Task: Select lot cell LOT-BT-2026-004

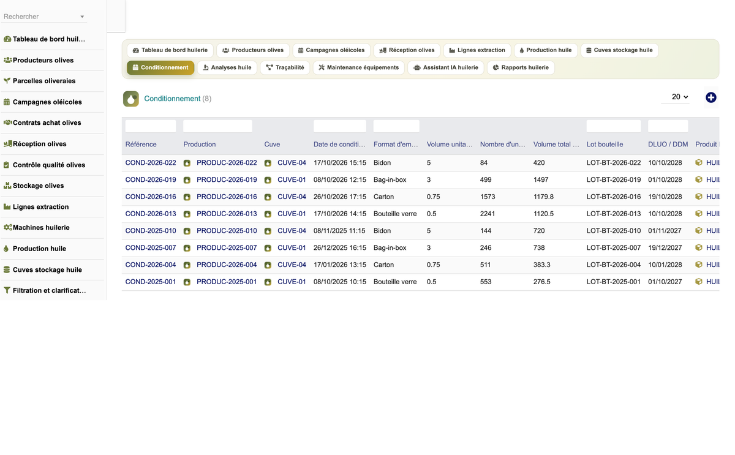Action: [614, 265]
